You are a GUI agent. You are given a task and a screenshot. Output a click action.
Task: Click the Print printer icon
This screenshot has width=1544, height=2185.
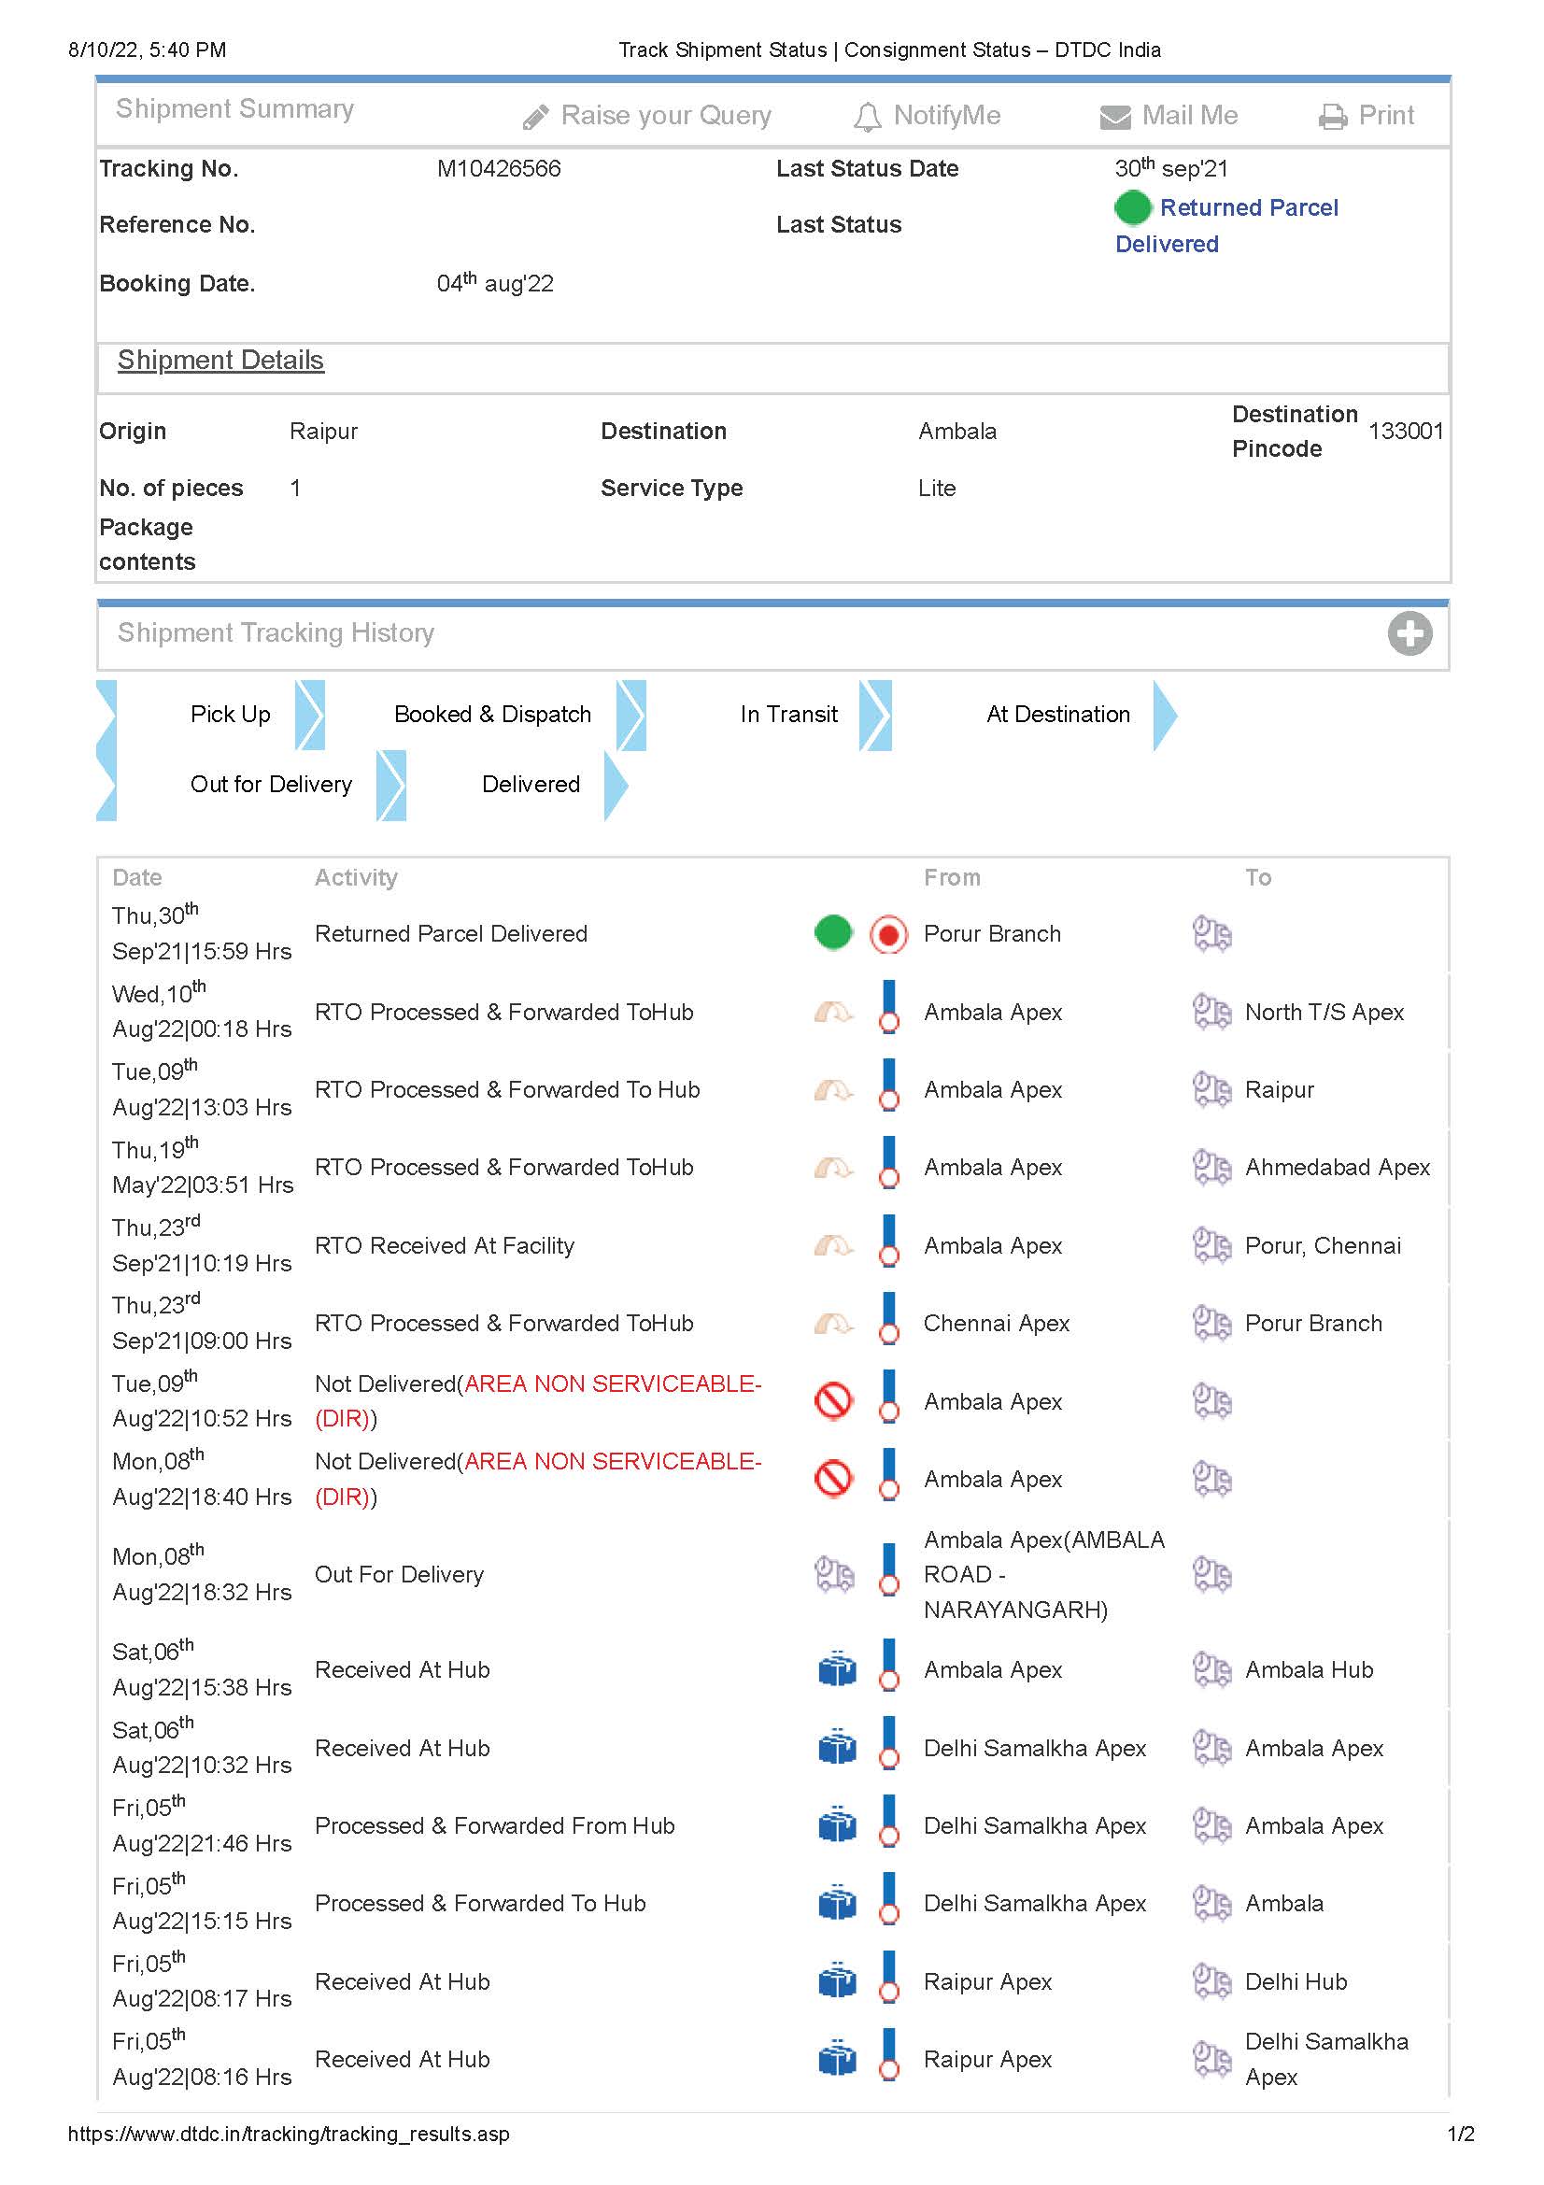pos(1332,117)
